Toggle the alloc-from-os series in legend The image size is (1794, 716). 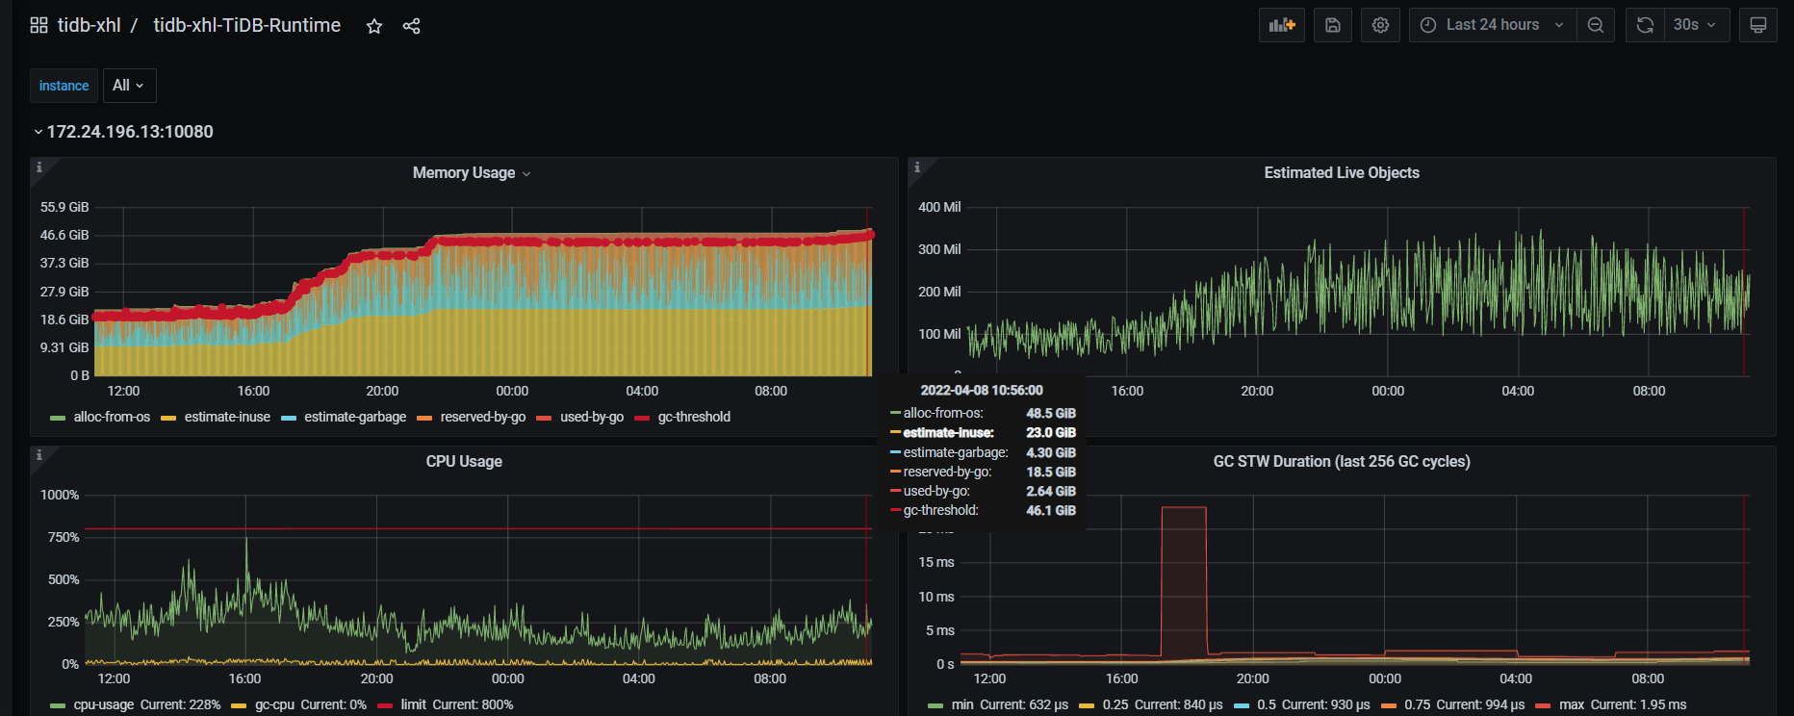coord(112,417)
